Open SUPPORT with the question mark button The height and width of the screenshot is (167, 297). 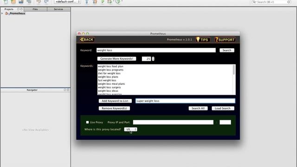point(225,39)
